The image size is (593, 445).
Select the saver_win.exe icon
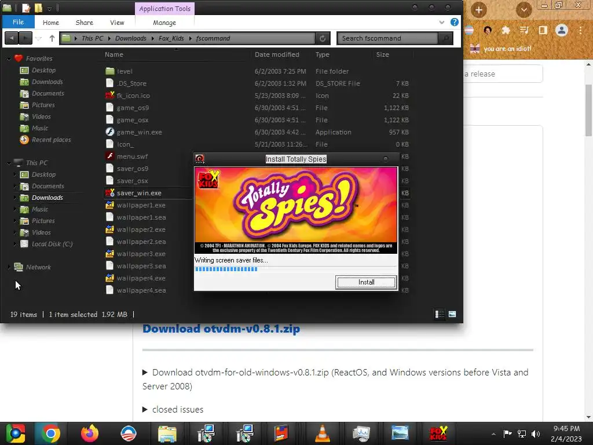109,192
